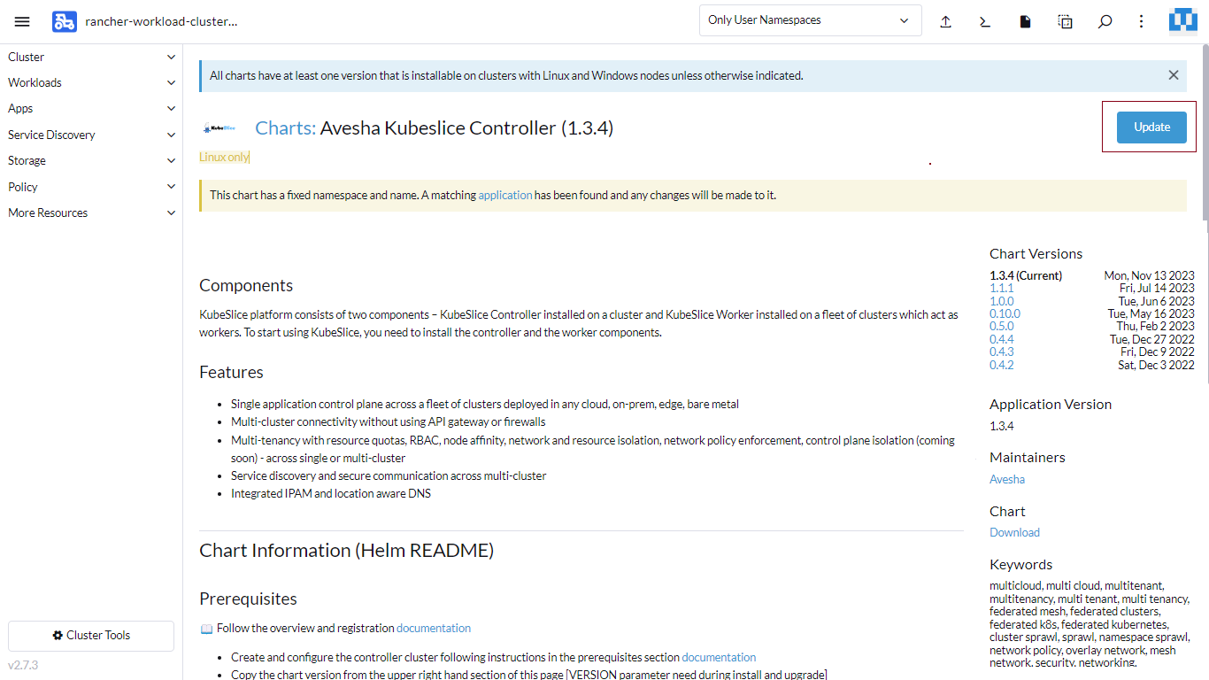This screenshot has width=1209, height=680.
Task: Select chart version 0.4.2
Action: point(1002,365)
